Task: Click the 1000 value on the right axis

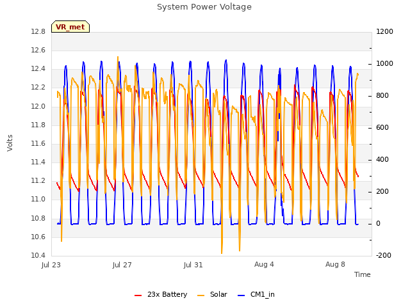Action: point(384,63)
